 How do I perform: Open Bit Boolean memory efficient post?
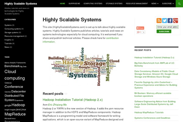tap(153, 95)
